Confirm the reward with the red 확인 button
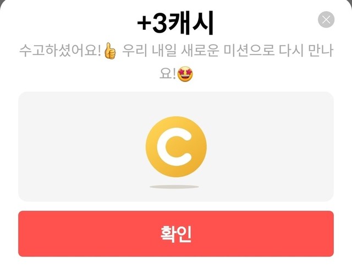The image size is (352, 274). tap(176, 234)
